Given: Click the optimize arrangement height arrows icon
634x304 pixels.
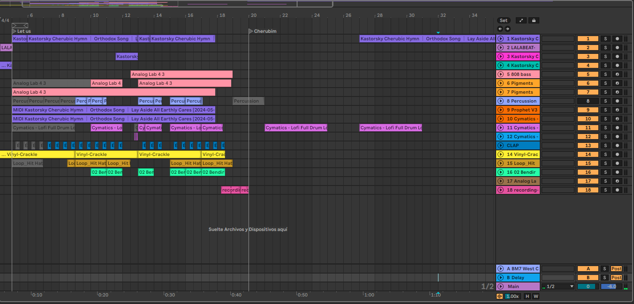Looking at the screenshot, I should pyautogui.click(x=521, y=21).
